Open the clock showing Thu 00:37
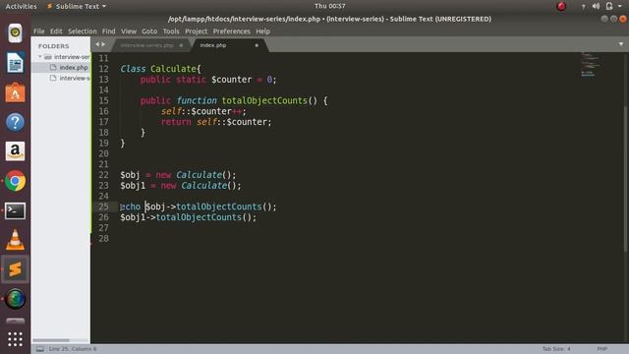Screen dimensions: 629x354 pos(330,6)
